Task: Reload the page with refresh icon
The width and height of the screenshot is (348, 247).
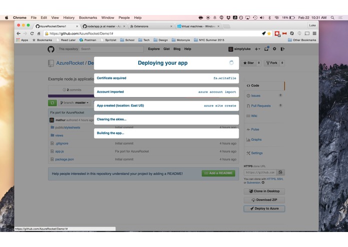Action: [x=32, y=33]
